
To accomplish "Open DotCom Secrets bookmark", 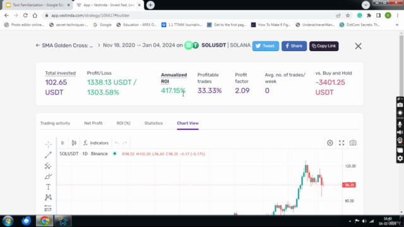I will point(360,25).
